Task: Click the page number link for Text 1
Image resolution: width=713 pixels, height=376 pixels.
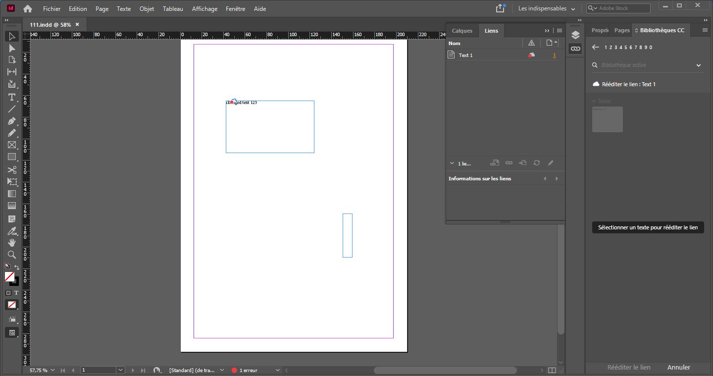Action: click(554, 55)
